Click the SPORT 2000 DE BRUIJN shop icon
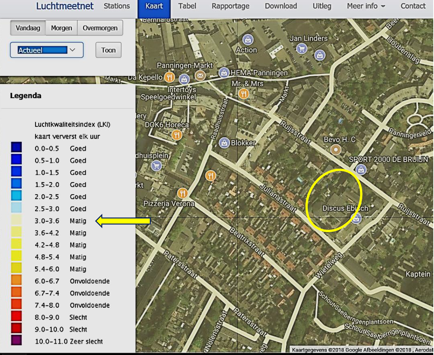 click(x=361, y=169)
